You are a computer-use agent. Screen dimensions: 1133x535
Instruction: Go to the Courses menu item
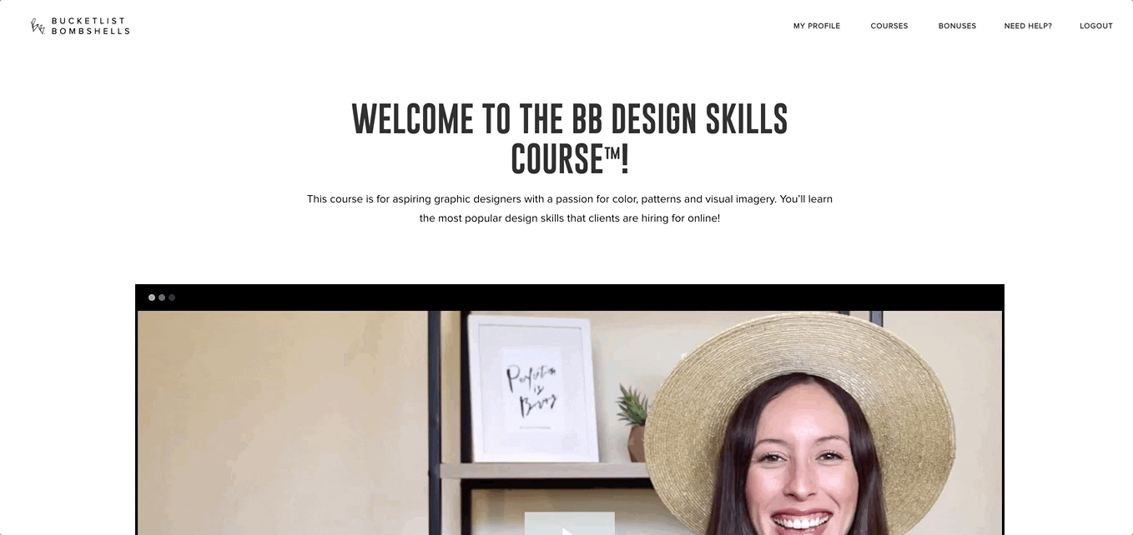pyautogui.click(x=889, y=26)
